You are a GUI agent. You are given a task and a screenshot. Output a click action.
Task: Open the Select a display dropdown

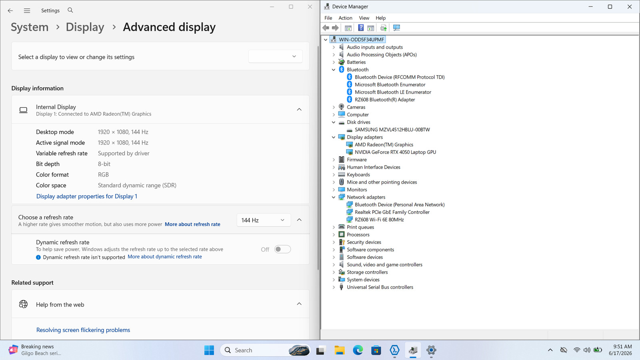[x=275, y=56]
